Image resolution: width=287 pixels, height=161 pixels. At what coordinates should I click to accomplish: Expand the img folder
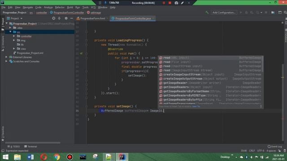[14, 40]
